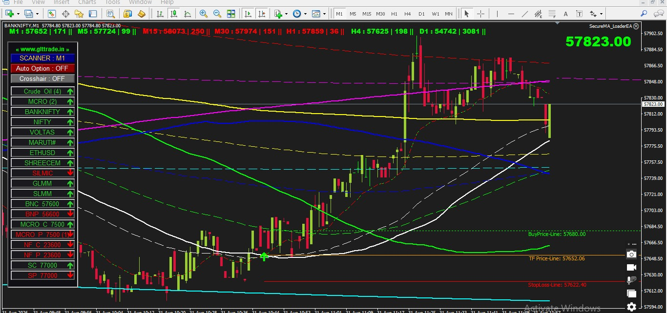This screenshot has height=313, width=667.
Task: Toggle the muted microphone overlay icon
Action: point(631,280)
